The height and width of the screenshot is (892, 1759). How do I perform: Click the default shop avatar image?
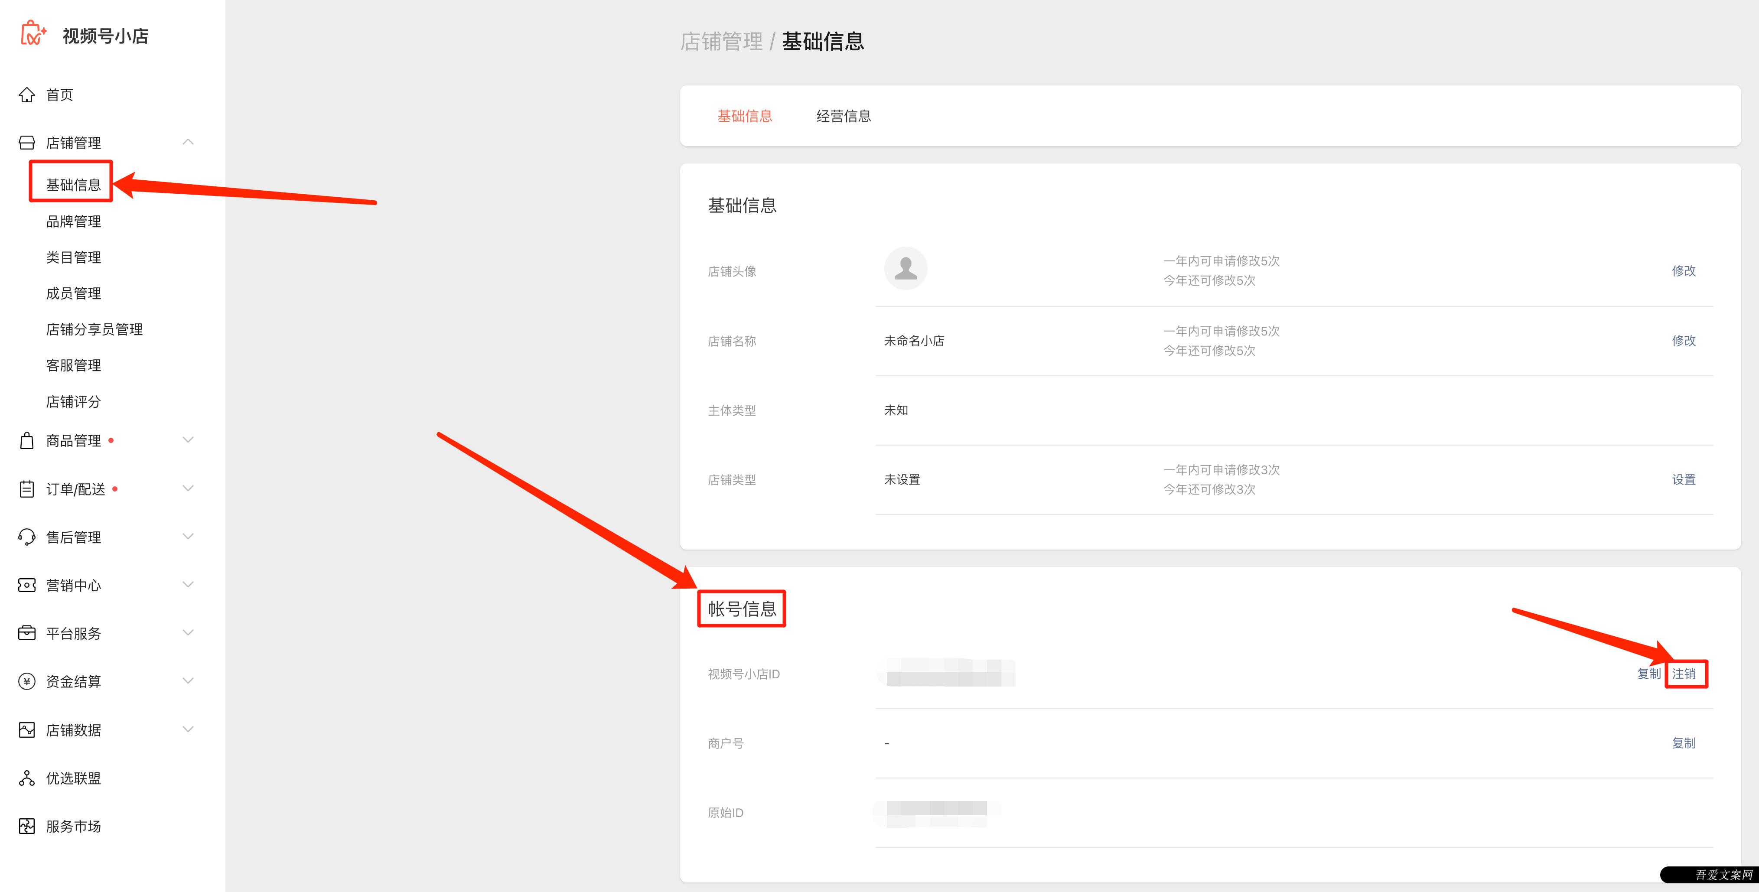(906, 268)
